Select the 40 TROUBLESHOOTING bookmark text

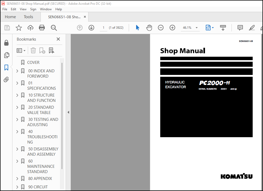point(42,137)
